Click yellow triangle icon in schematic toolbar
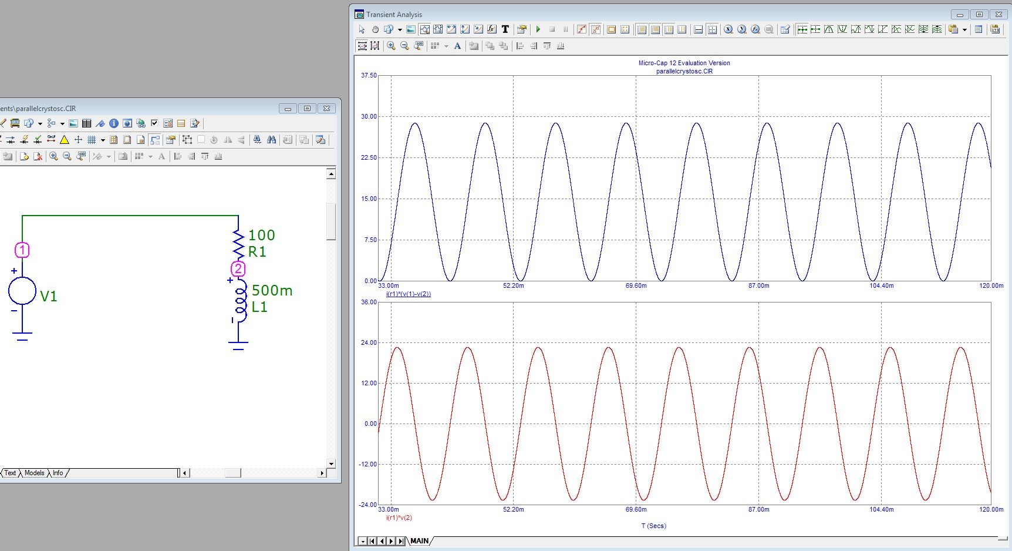Screen dimensions: 1012x551 [x=65, y=140]
